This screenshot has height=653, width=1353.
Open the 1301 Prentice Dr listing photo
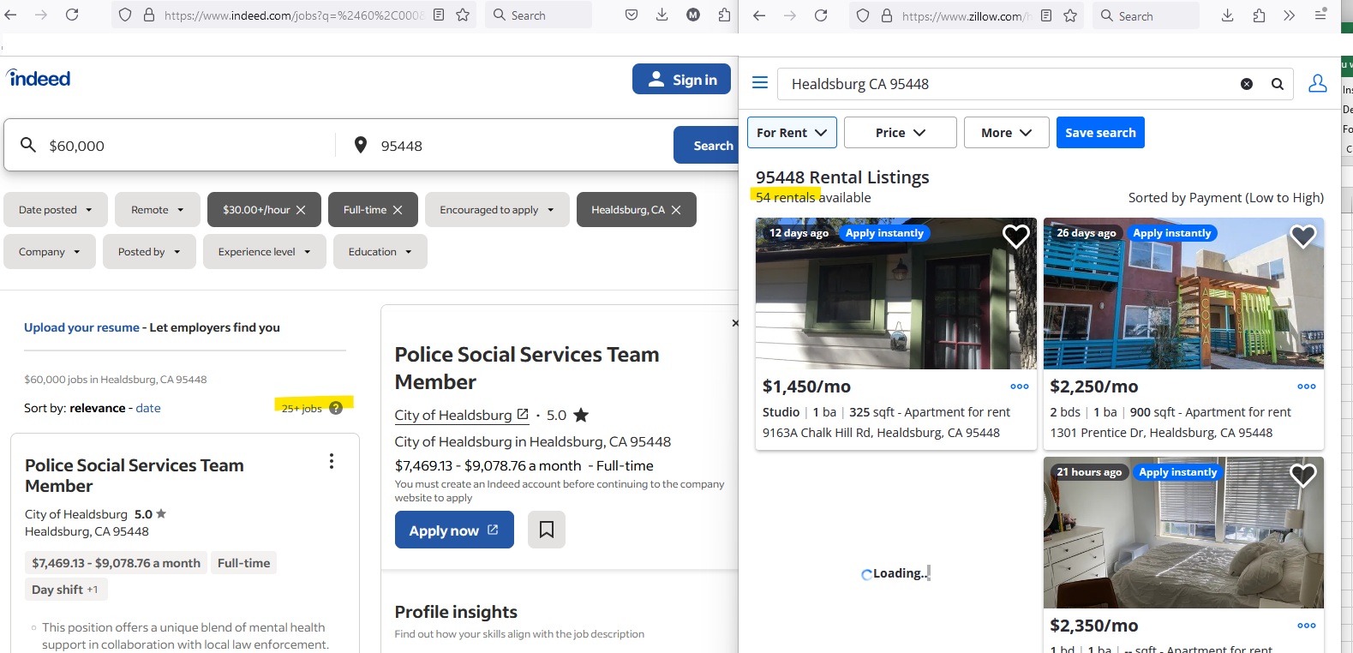coord(1183,293)
